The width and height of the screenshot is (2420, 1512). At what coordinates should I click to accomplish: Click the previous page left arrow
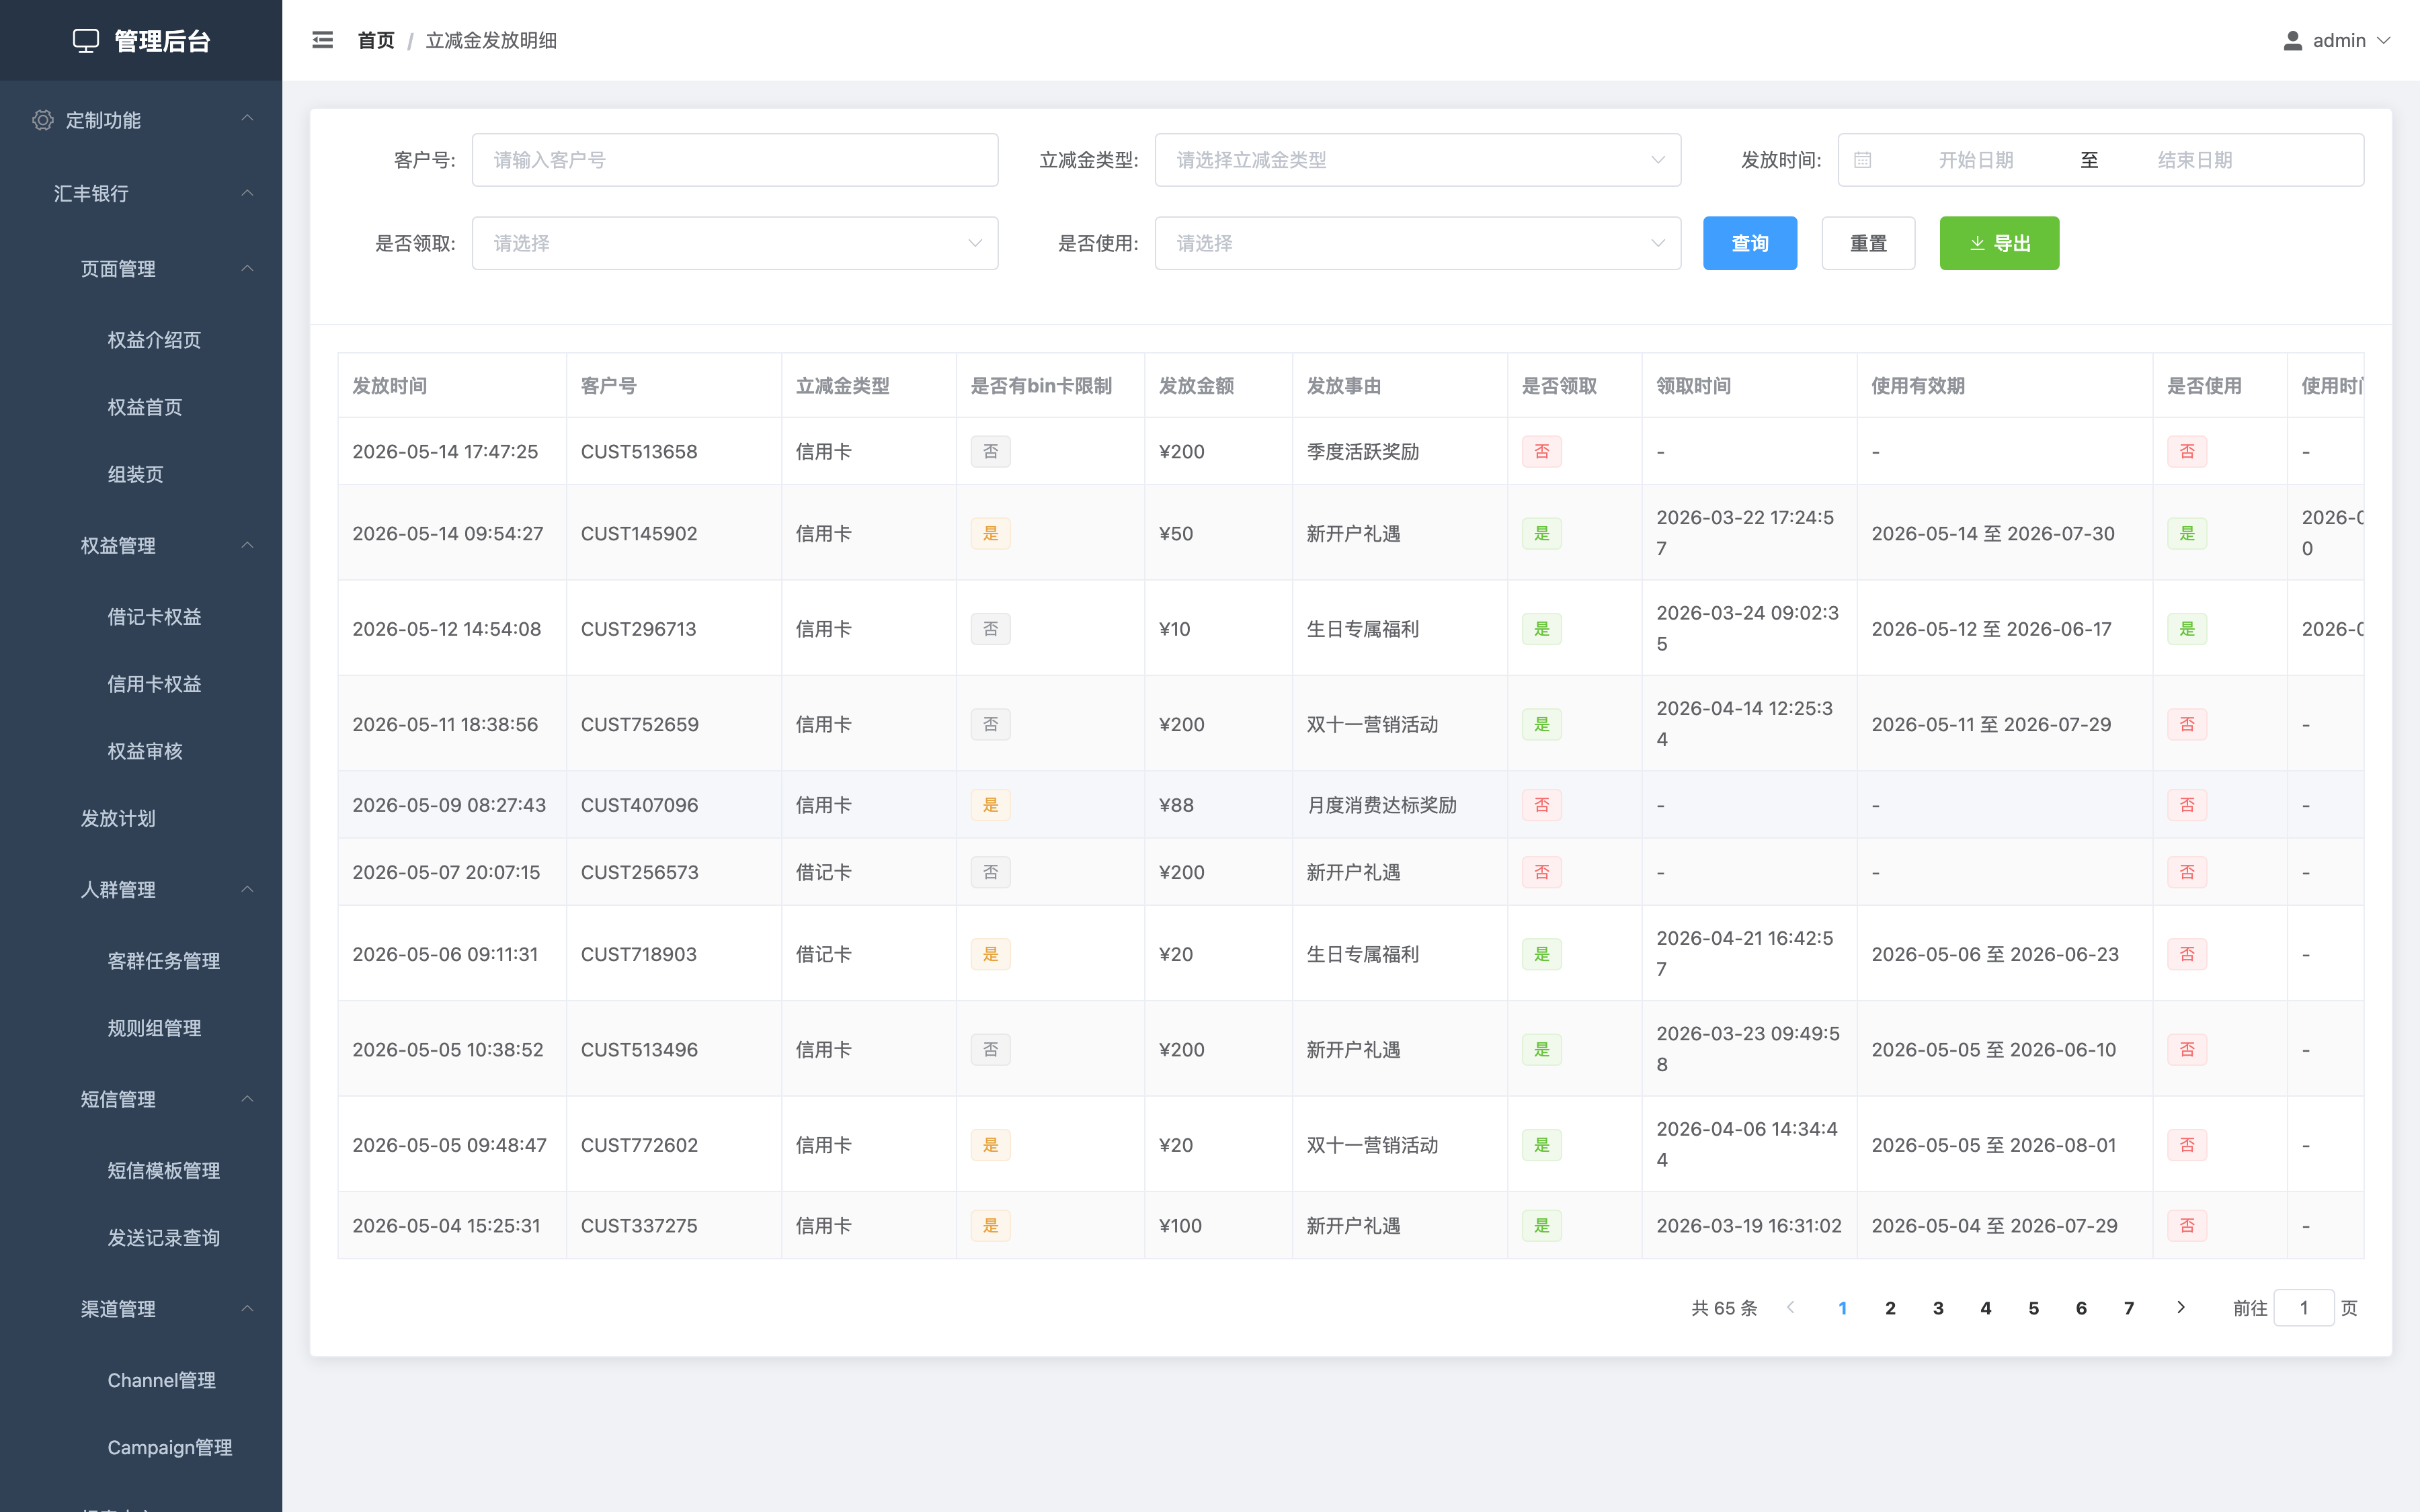pos(1791,1307)
